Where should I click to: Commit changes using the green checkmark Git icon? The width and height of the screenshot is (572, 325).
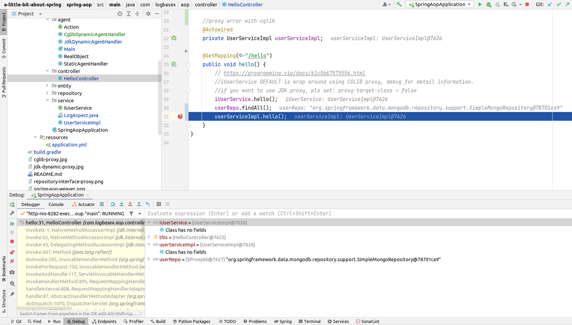click(559, 4)
